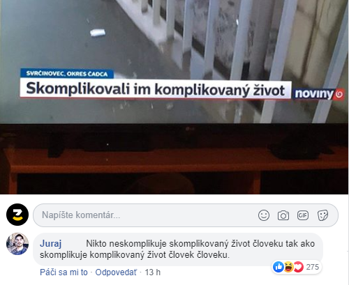Click into the 'Napíšte komentár...' field

(x=186, y=215)
